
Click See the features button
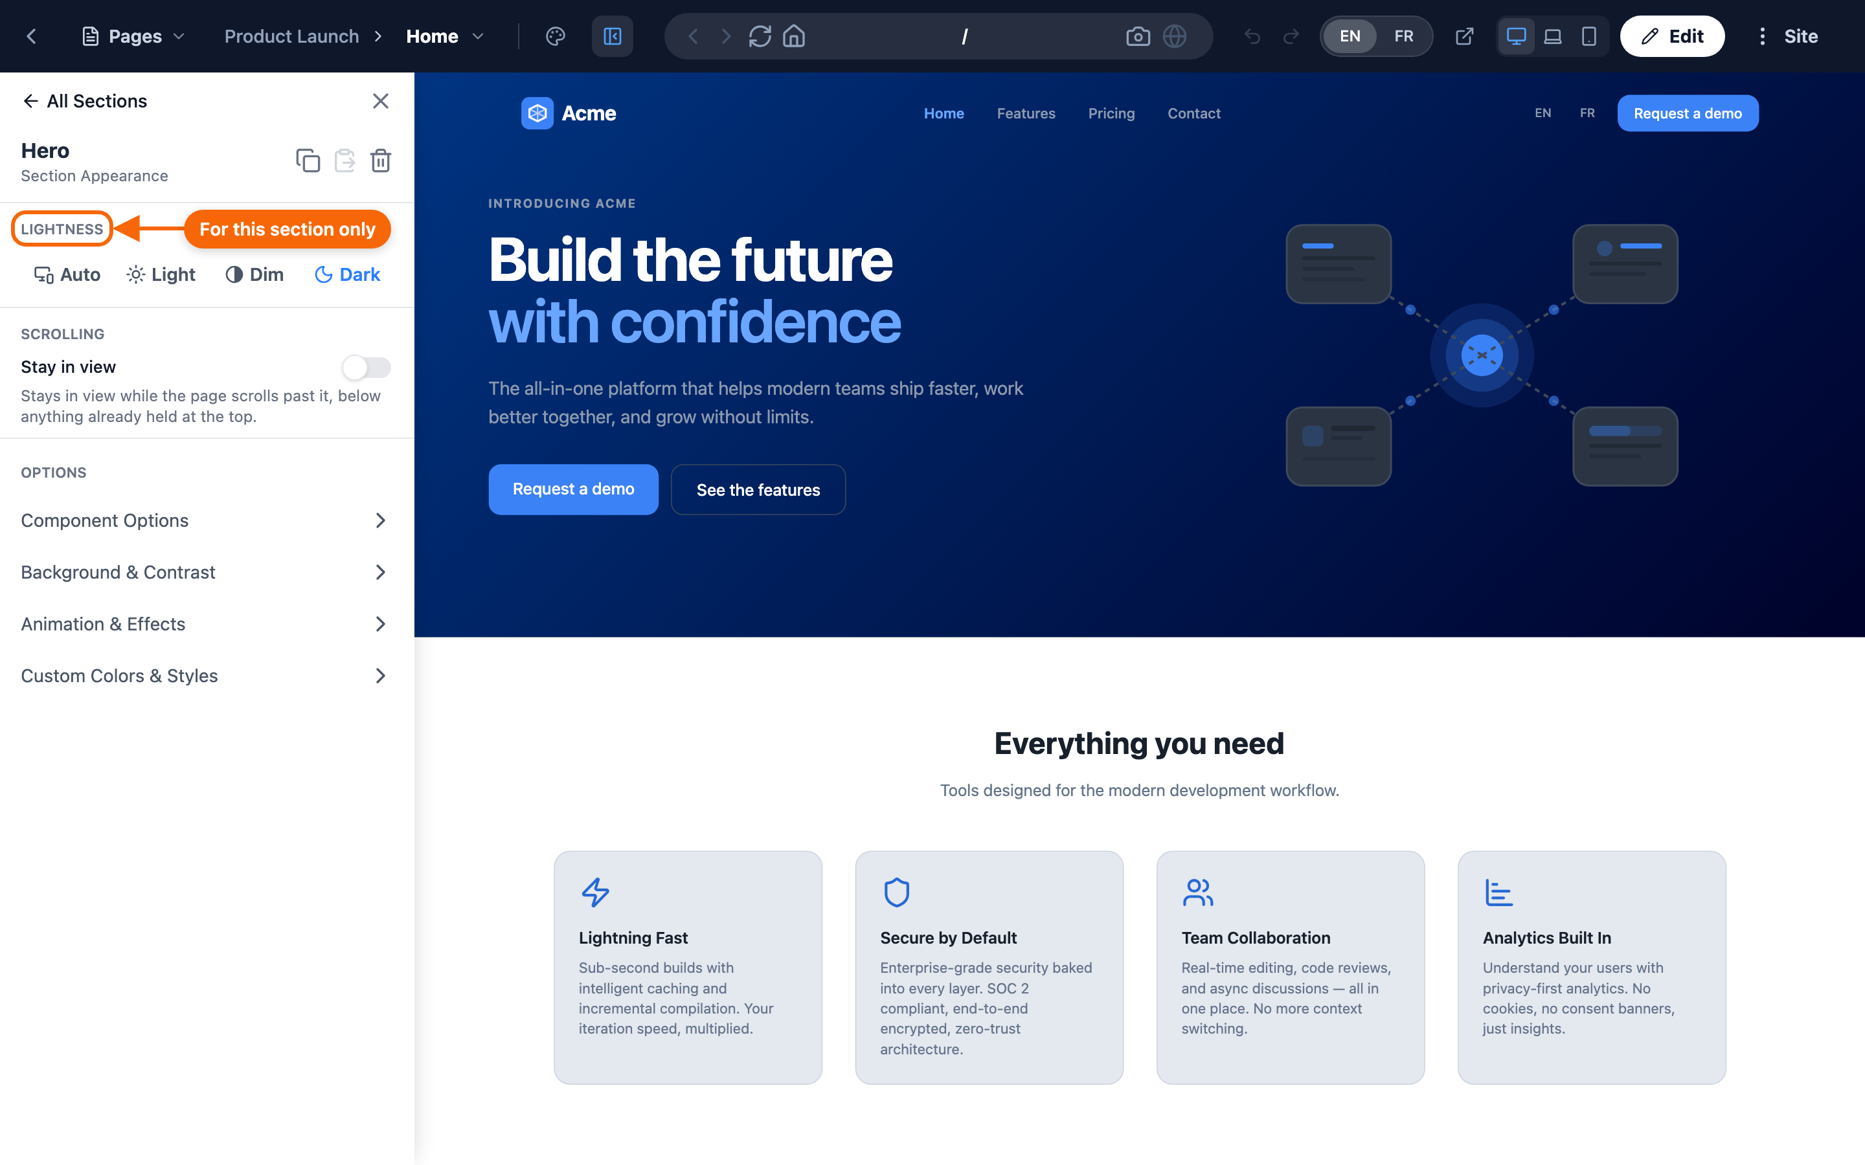[x=758, y=489]
